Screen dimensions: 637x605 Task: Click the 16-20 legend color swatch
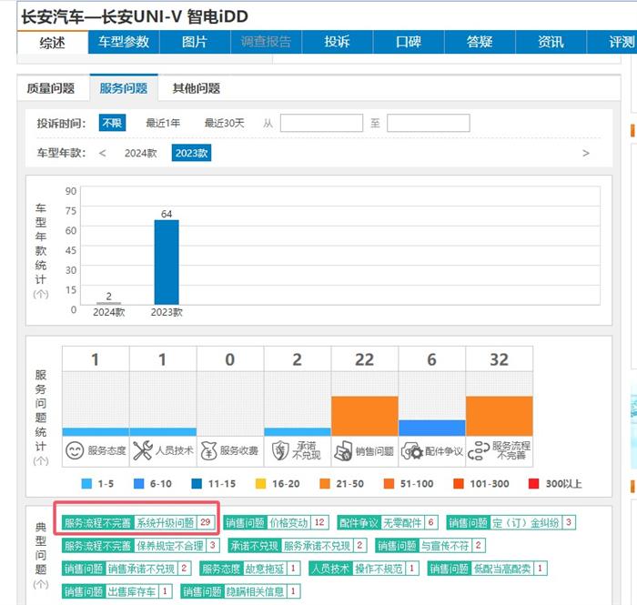[260, 484]
